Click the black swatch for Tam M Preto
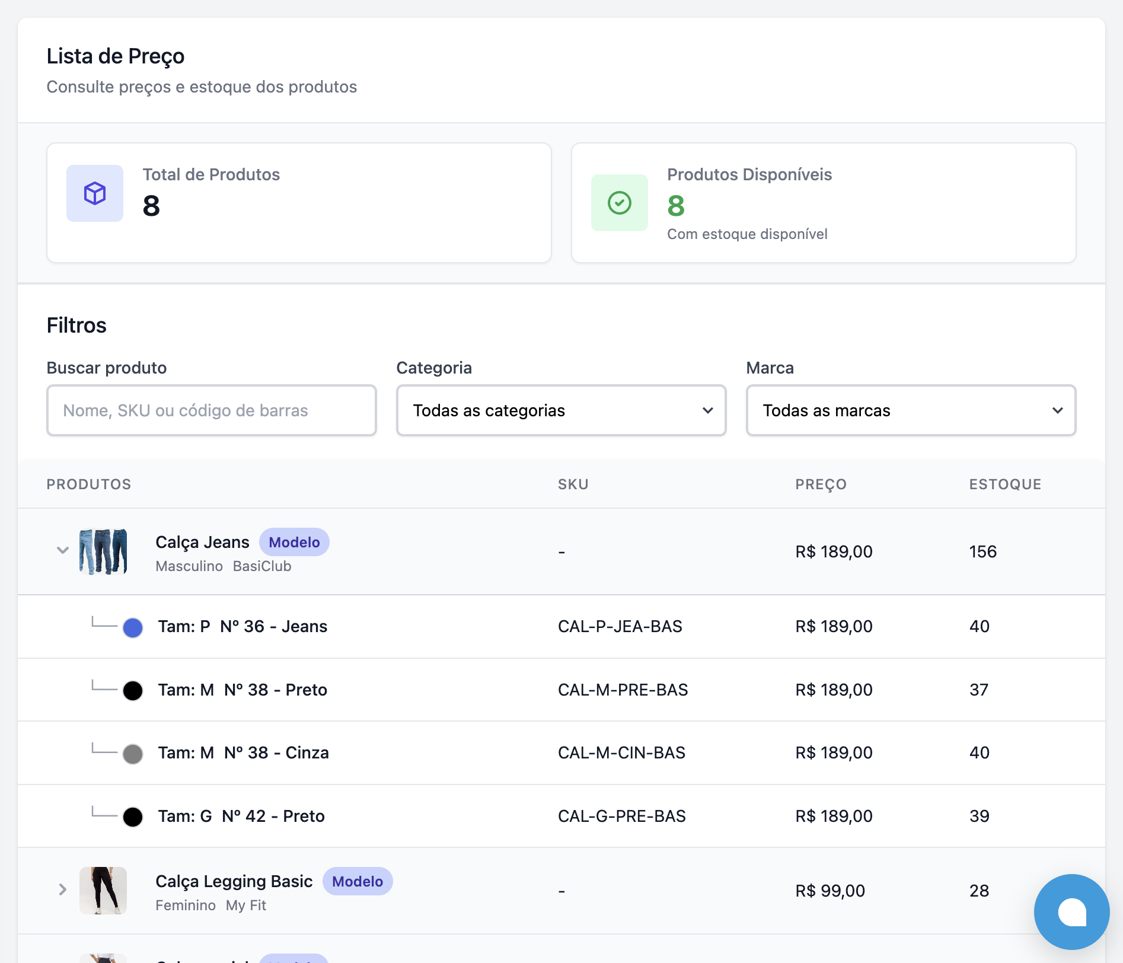 [x=133, y=690]
